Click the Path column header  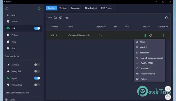pos(70,27)
